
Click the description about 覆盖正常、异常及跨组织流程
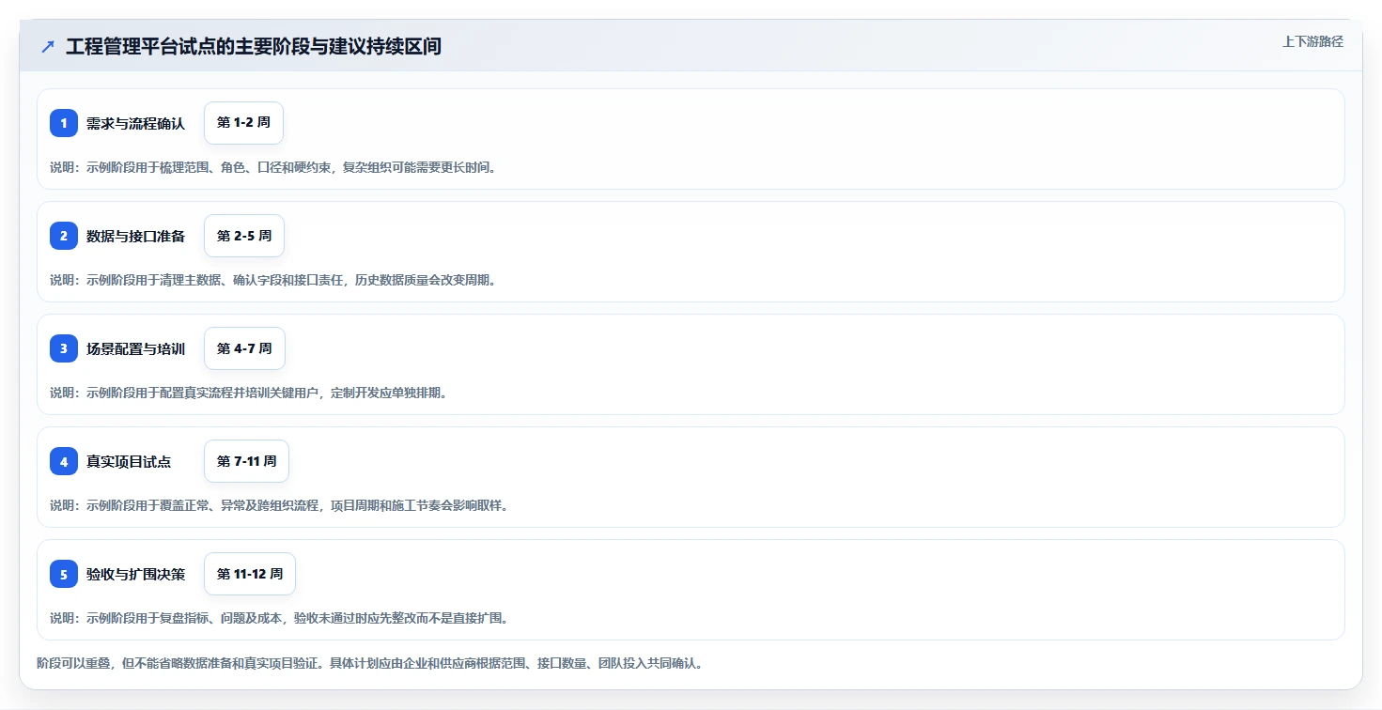279,505
